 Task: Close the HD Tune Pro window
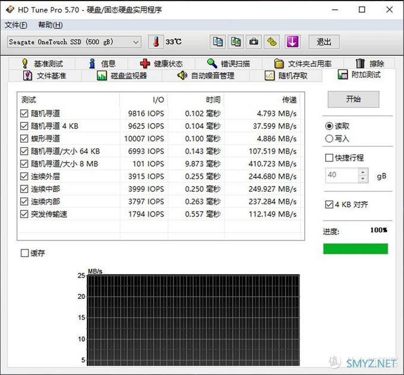click(389, 10)
